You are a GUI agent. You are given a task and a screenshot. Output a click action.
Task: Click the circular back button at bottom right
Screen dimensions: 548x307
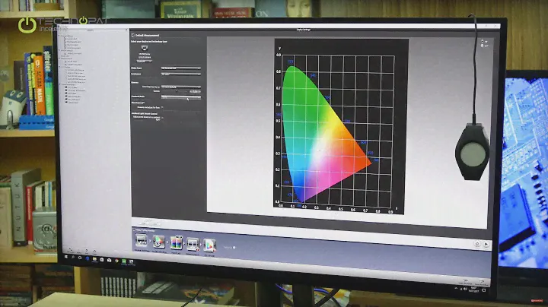pyautogui.click(x=477, y=245)
